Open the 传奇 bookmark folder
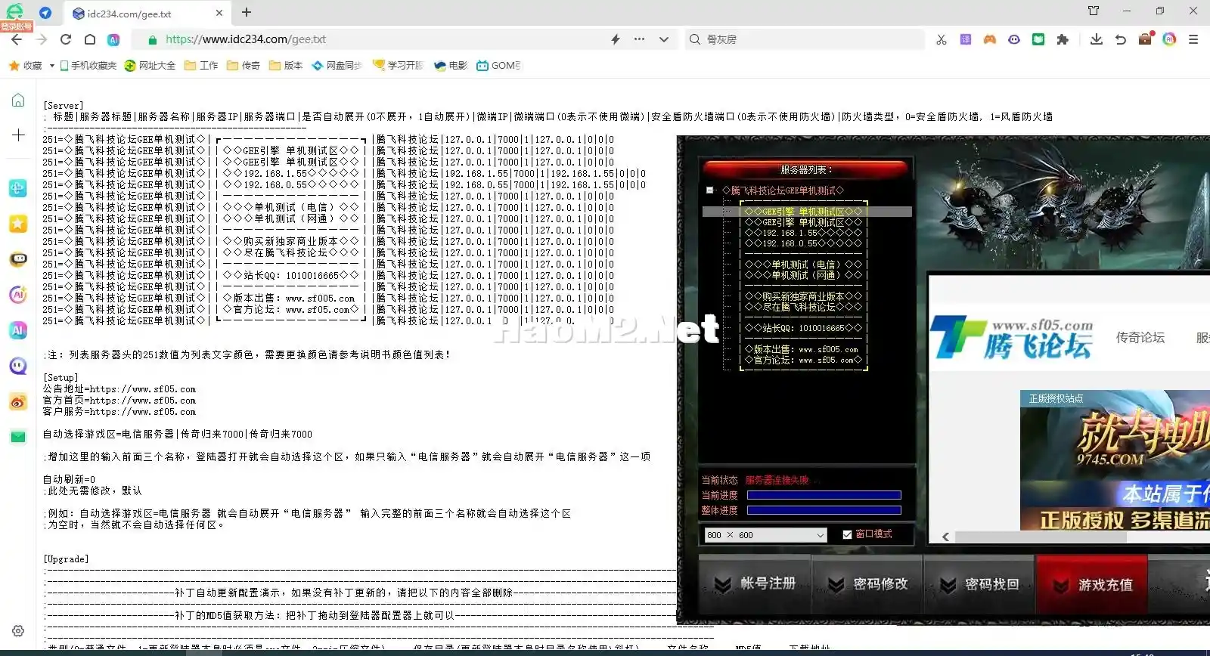The height and width of the screenshot is (656, 1210). (244, 66)
